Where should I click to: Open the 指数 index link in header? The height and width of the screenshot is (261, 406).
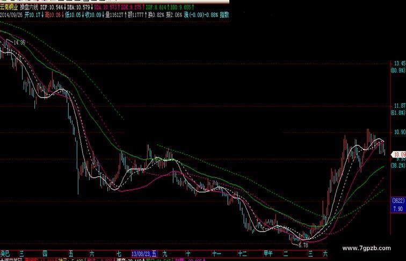[x=224, y=15]
